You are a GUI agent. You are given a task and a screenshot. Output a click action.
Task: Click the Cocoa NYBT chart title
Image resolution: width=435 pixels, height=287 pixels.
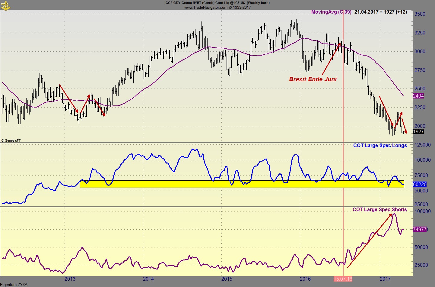click(217, 3)
